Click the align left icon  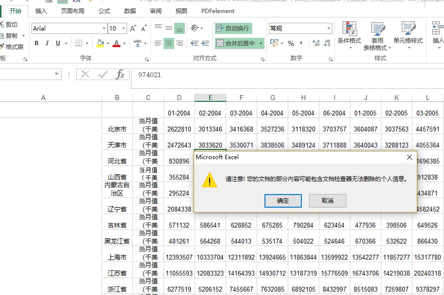coord(158,43)
